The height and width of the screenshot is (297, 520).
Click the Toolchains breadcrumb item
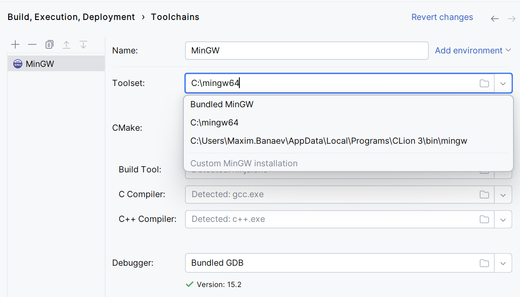coord(175,17)
